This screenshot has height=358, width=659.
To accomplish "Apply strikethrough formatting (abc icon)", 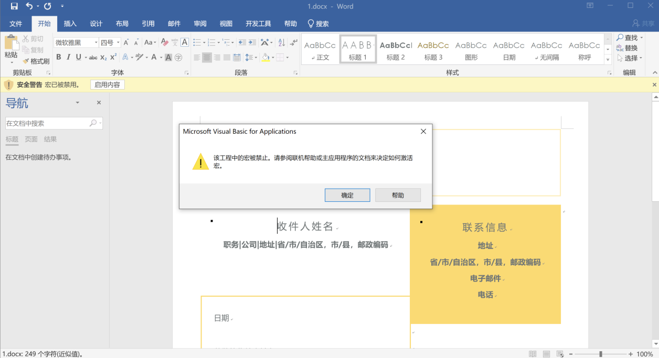I will pyautogui.click(x=93, y=57).
